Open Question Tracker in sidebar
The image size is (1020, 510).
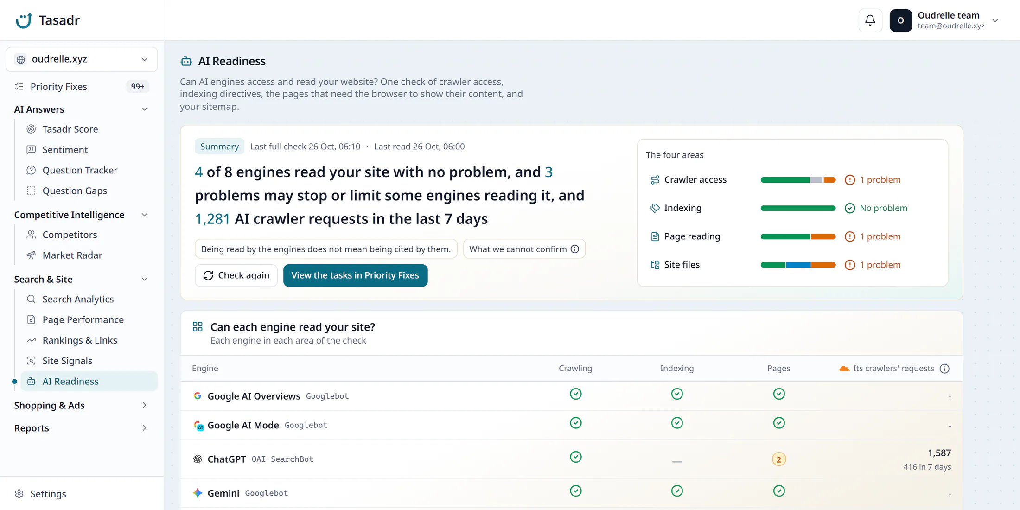point(88,170)
